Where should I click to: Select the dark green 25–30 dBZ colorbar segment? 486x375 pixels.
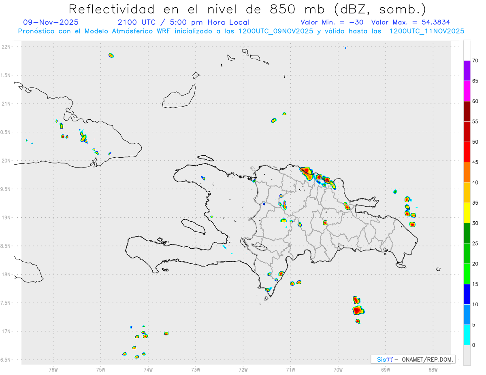[467, 233]
